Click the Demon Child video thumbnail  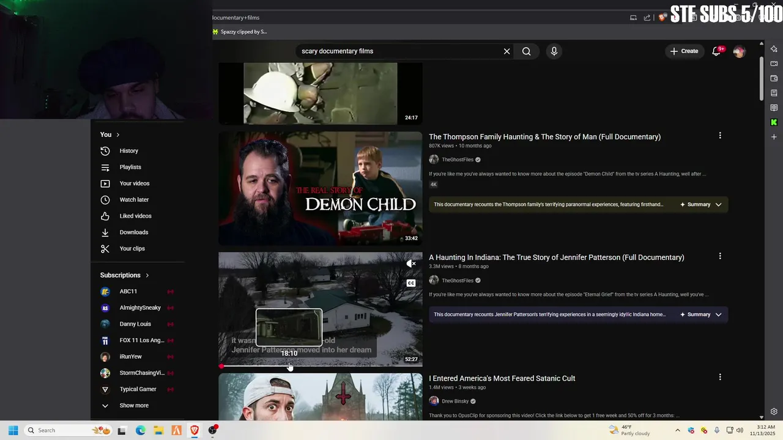click(x=321, y=188)
